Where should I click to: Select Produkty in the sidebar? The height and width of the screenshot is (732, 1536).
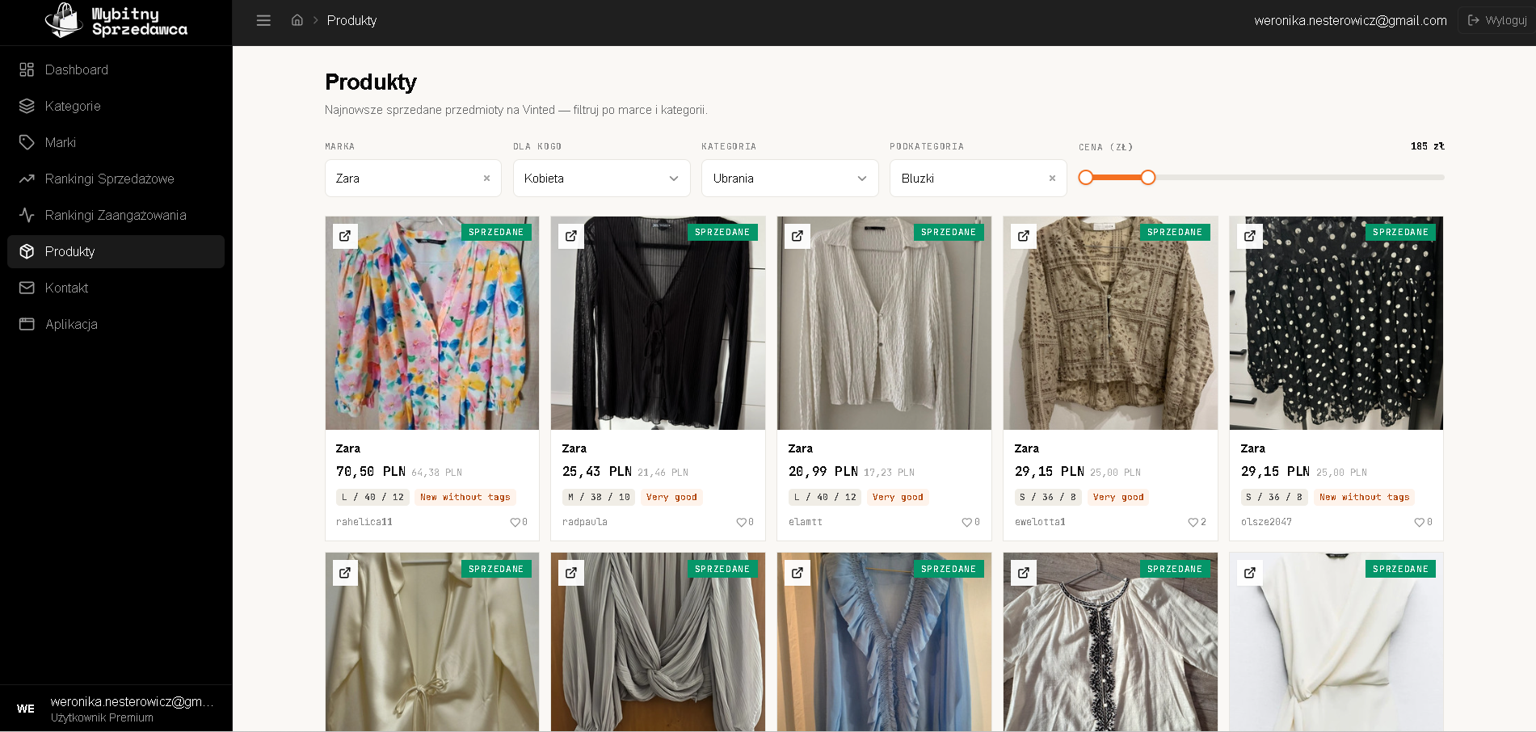coord(116,251)
